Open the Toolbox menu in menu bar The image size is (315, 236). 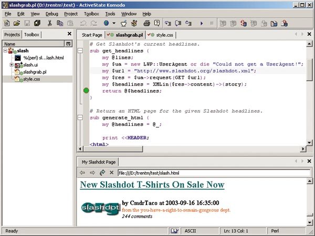91,14
